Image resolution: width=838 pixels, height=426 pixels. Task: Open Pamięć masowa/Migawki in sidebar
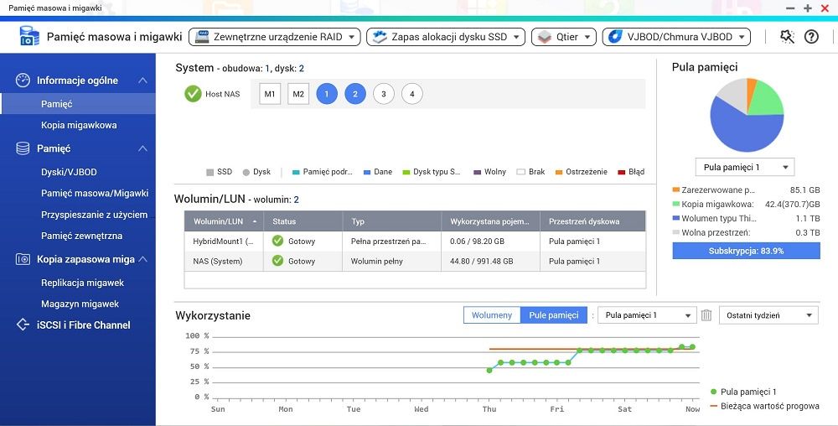click(x=95, y=194)
